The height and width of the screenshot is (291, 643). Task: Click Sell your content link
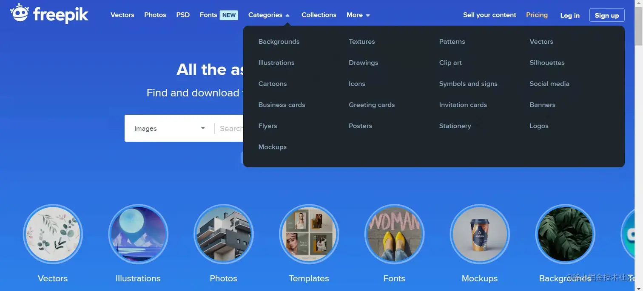click(489, 15)
